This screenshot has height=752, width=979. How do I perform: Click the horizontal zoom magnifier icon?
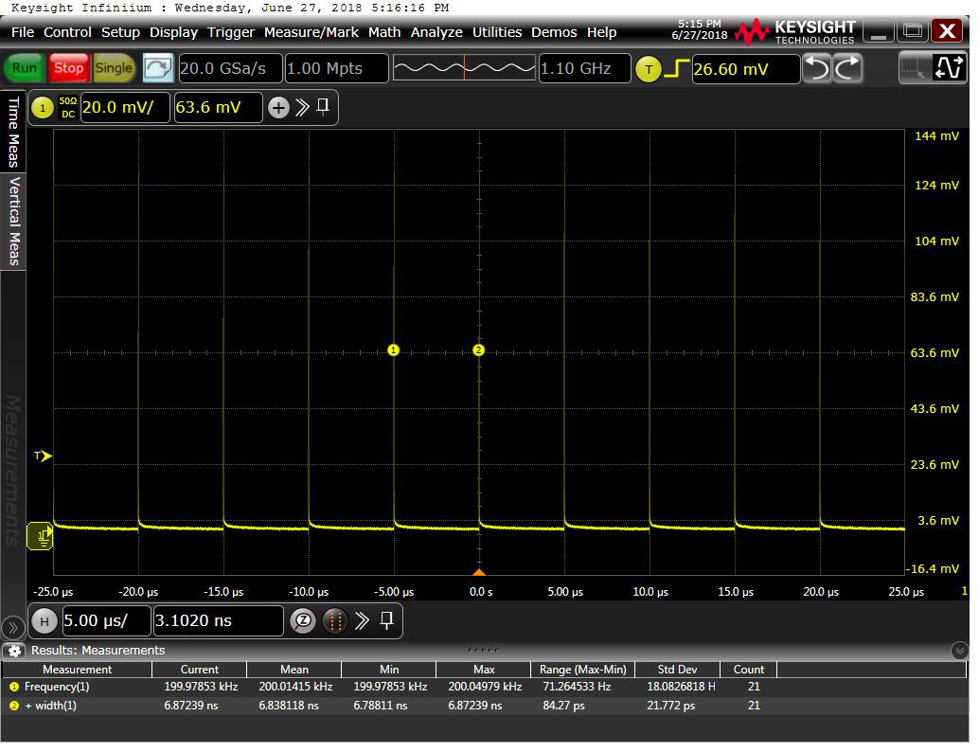coord(302,621)
